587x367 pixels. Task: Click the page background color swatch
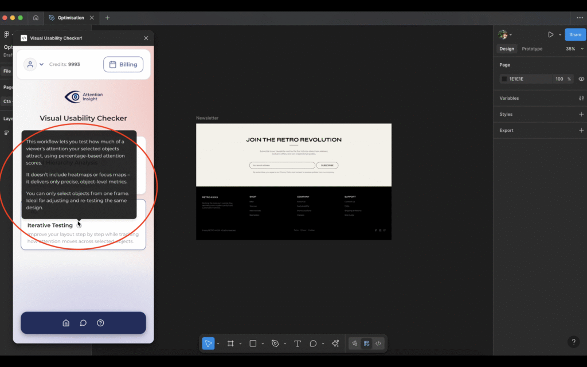click(504, 79)
